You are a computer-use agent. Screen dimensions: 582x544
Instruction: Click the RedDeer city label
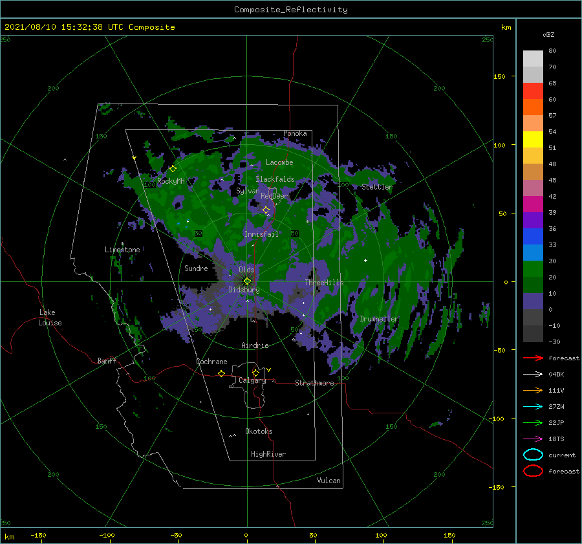coord(274,196)
